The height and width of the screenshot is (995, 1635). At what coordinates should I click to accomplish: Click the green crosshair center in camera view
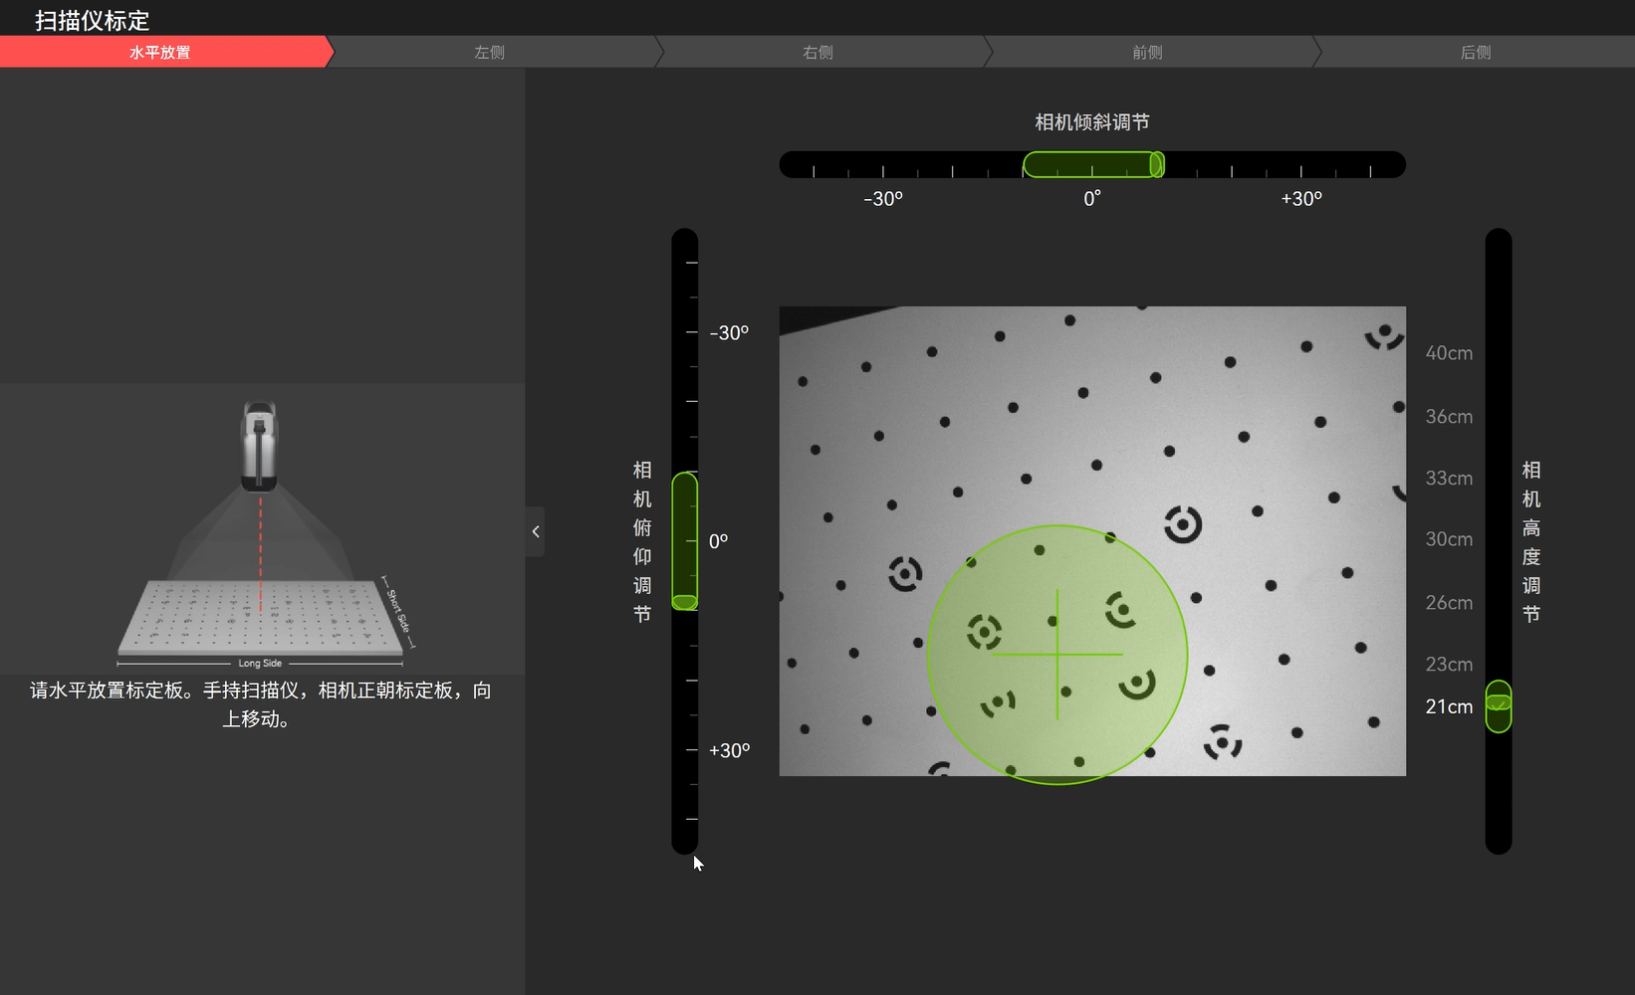coord(1056,655)
